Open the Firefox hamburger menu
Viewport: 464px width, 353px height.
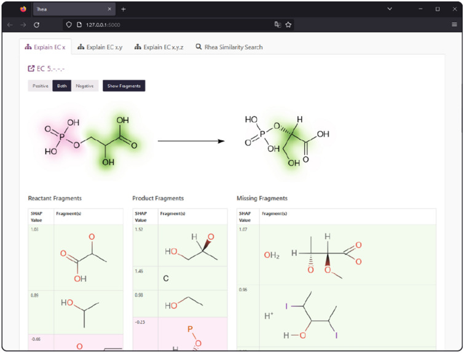(x=454, y=25)
